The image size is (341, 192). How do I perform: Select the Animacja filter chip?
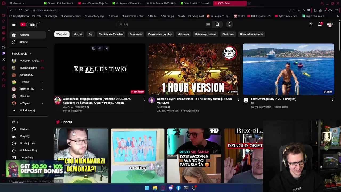point(184,34)
